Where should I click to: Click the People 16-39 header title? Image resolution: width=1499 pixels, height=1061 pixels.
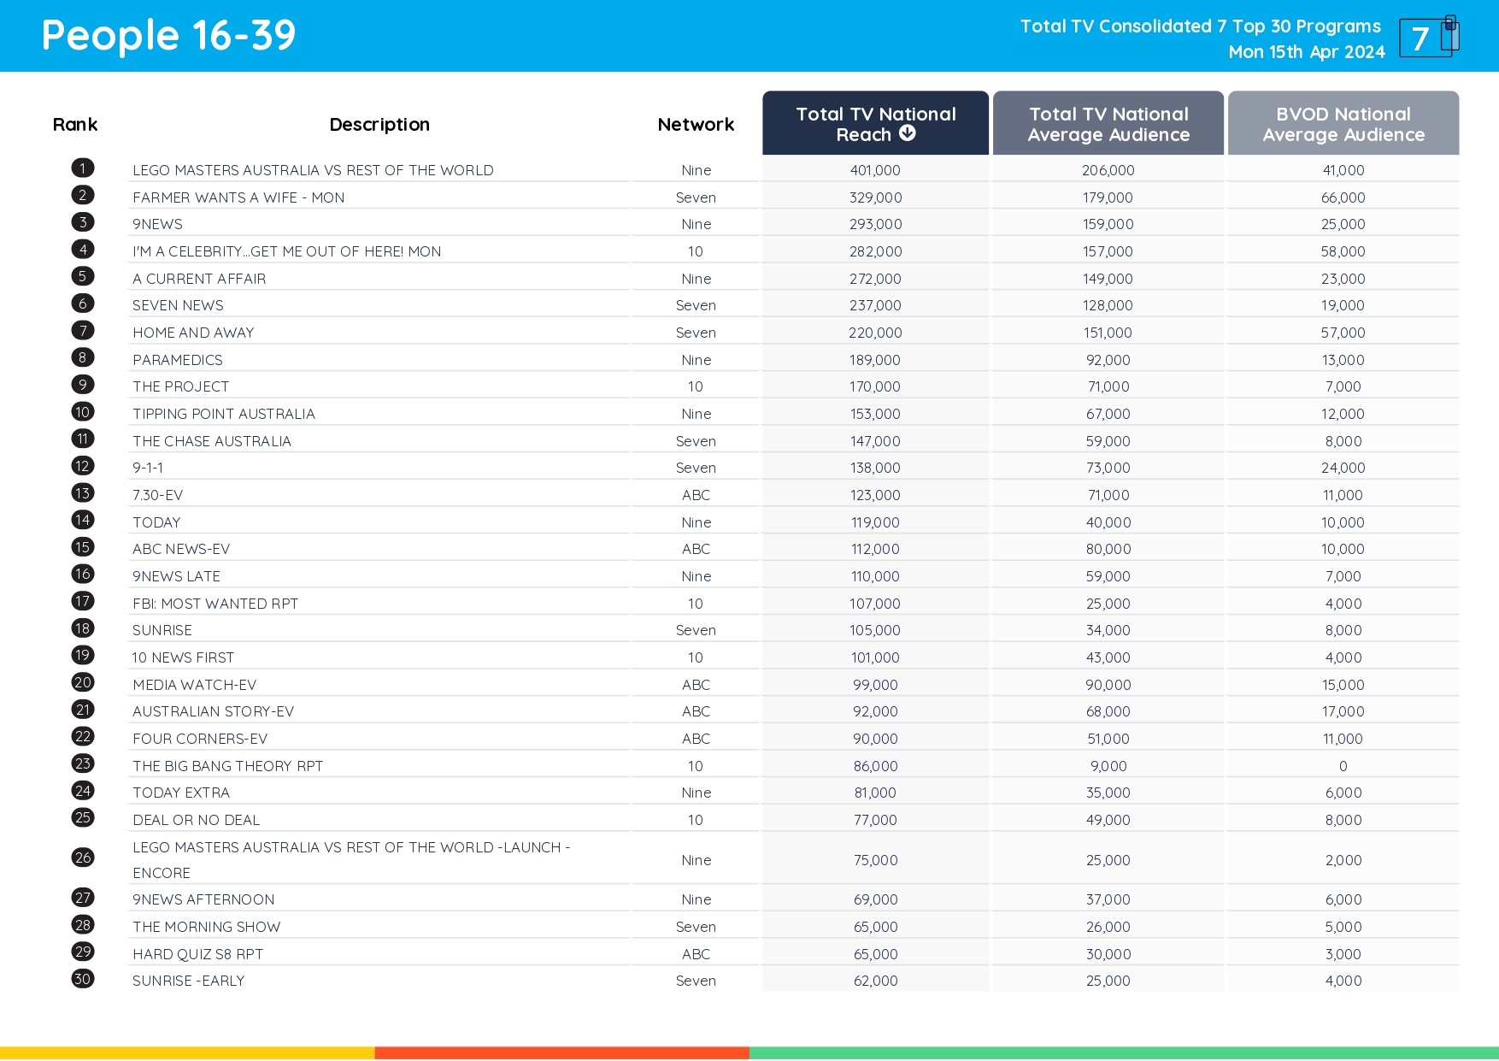(168, 35)
